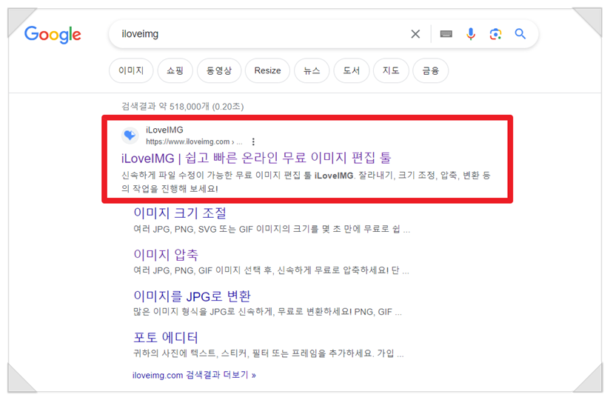Click snippet starting 여러 JPG, PNG, SVG
This screenshot has width=610, height=400.
pyautogui.click(x=272, y=229)
